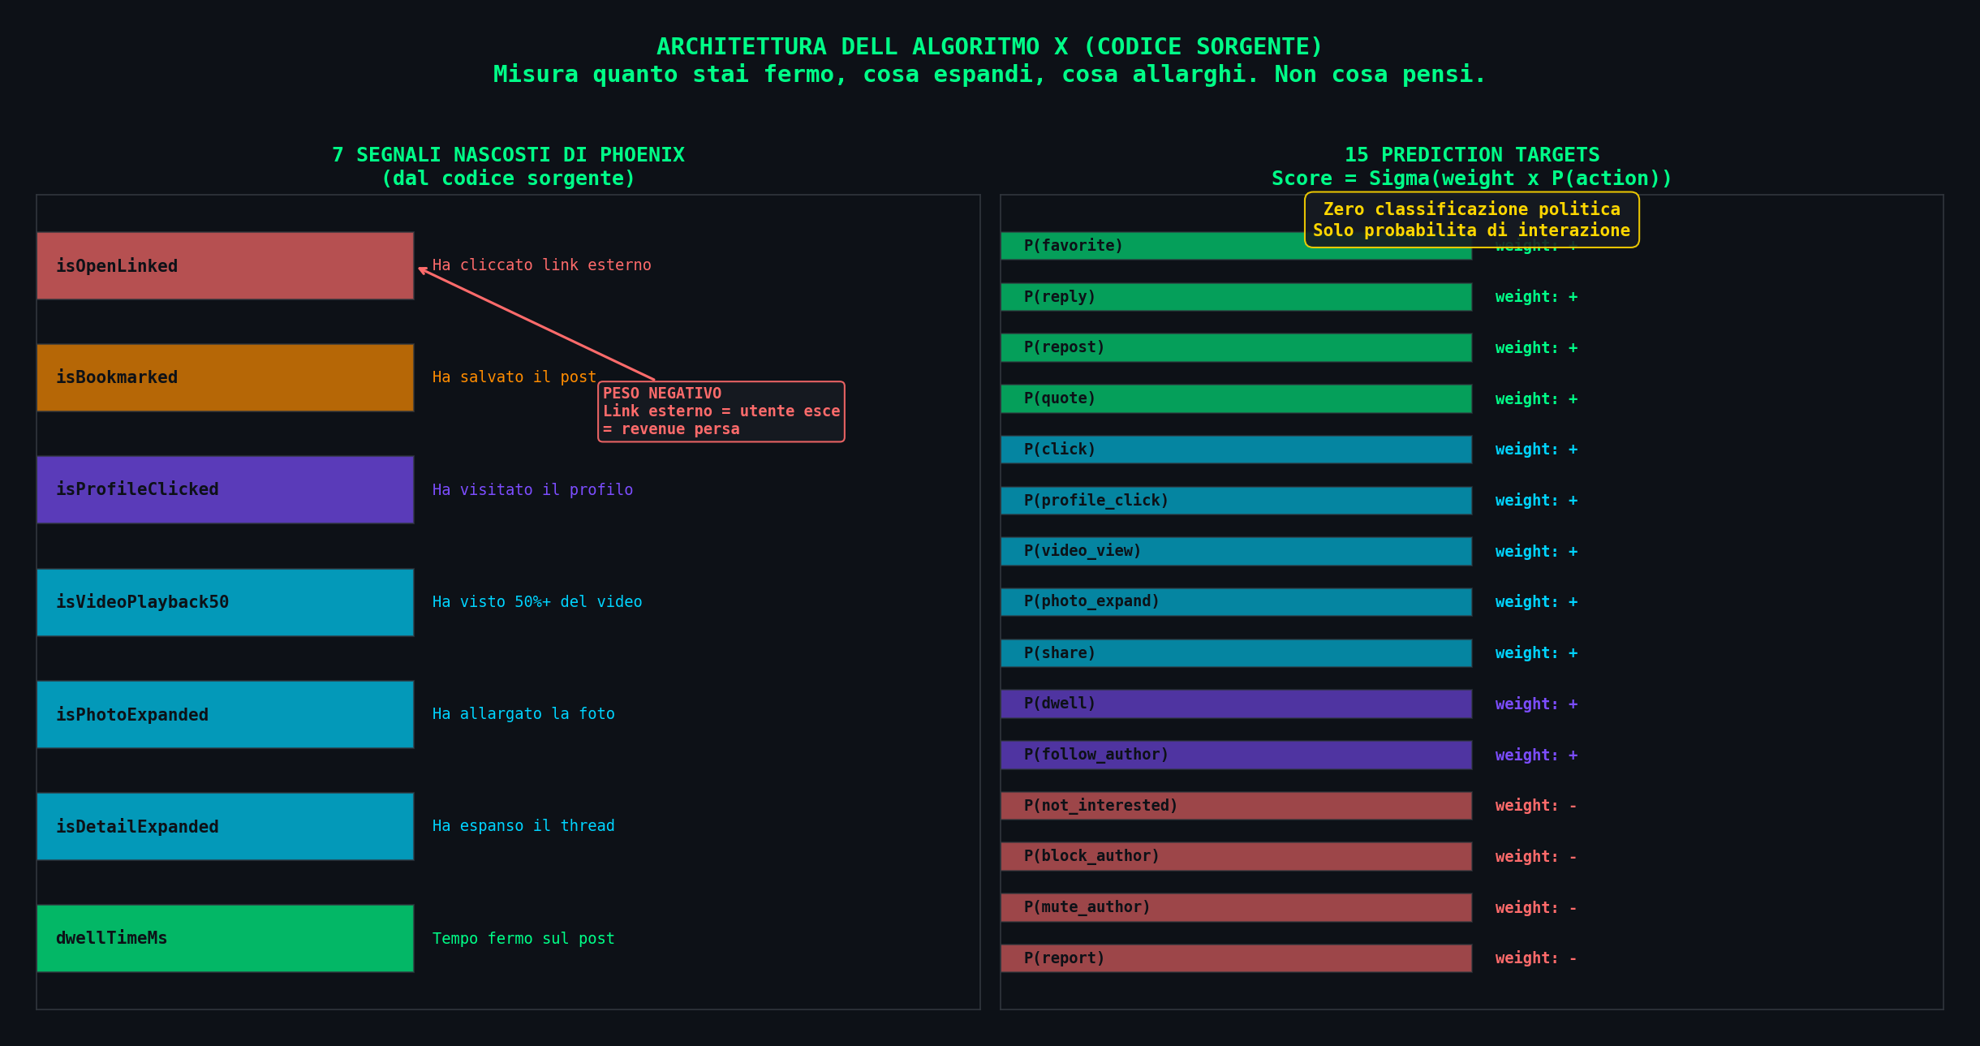The width and height of the screenshot is (1980, 1046).
Task: Click the 'Tempo fermo sul post' text
Action: (x=523, y=939)
